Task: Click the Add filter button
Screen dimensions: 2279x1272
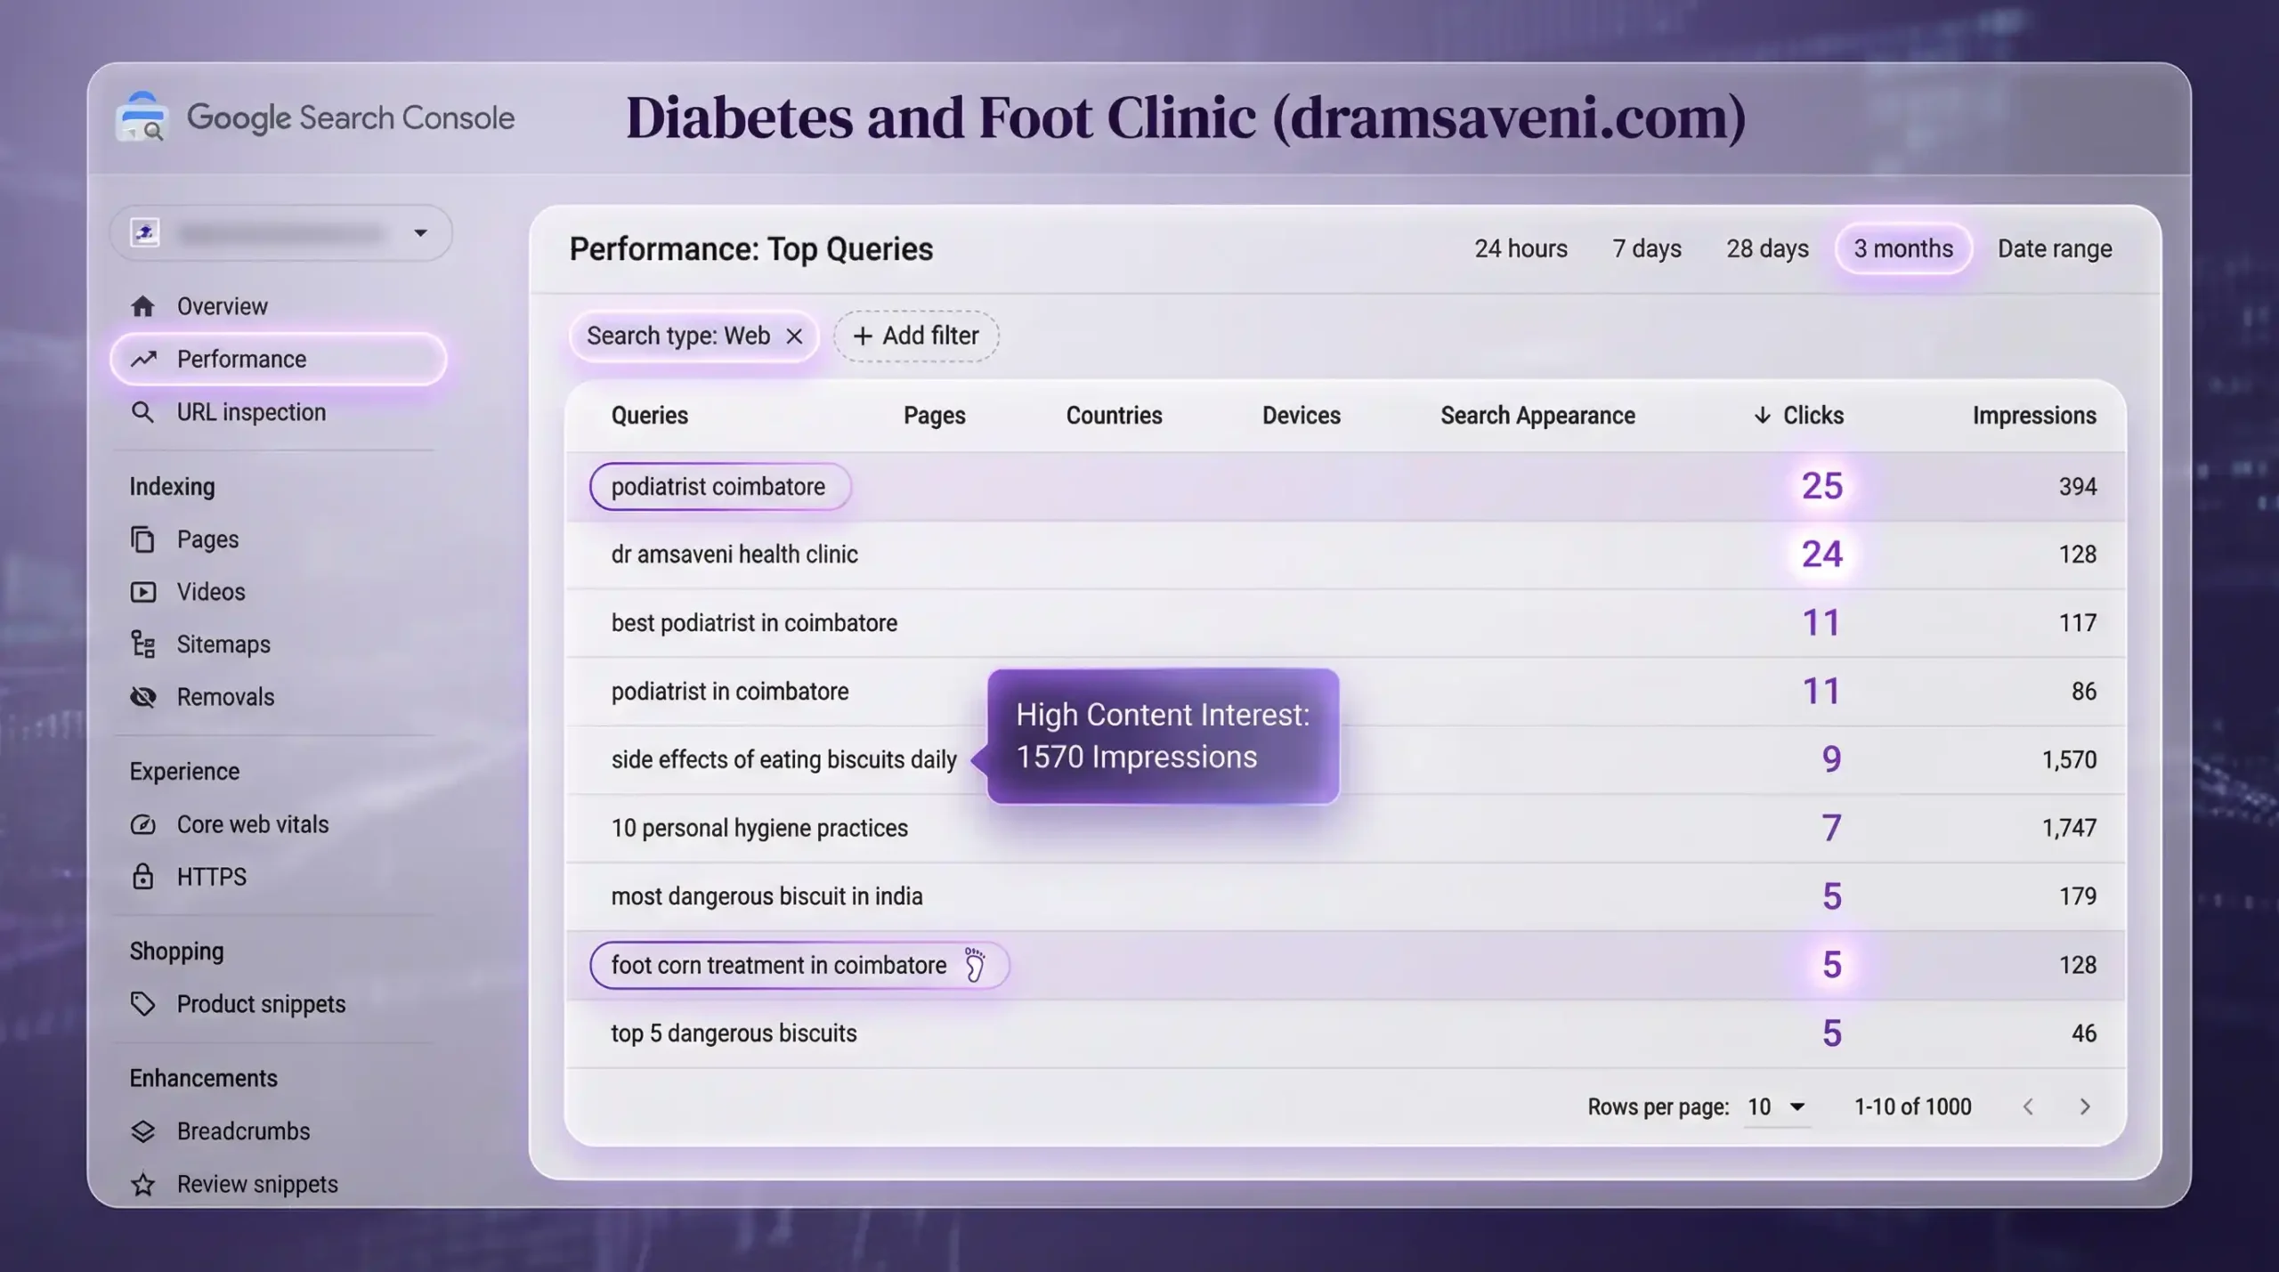Action: 916,336
